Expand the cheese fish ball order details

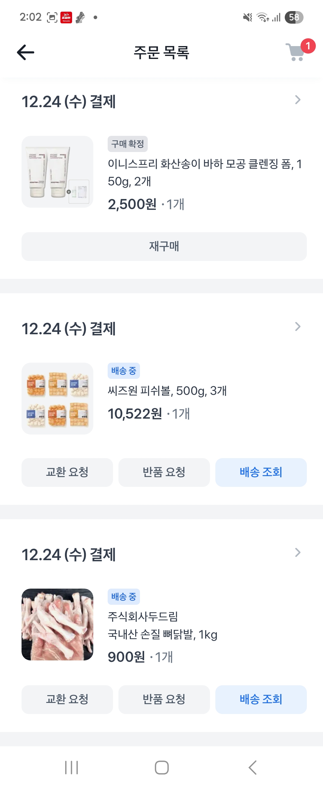pos(297,326)
